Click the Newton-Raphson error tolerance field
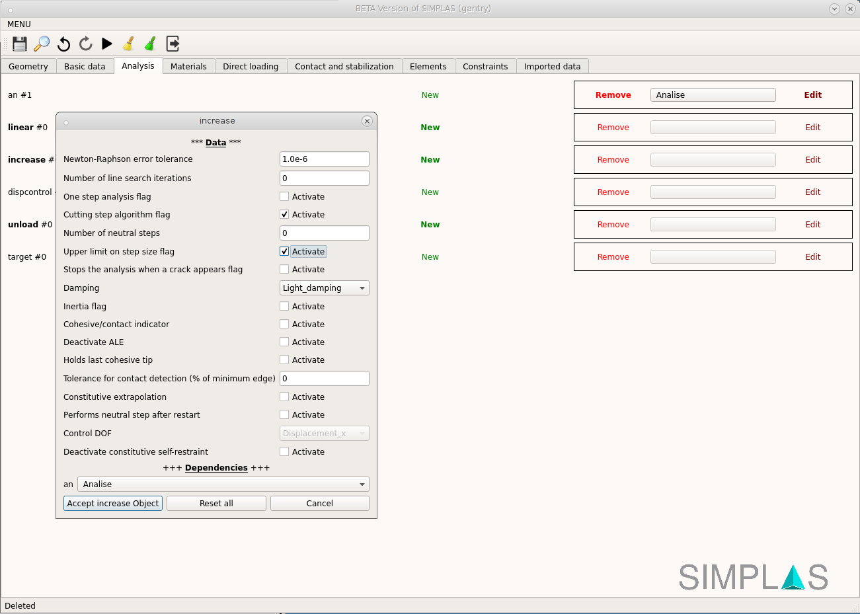The height and width of the screenshot is (614, 860). (x=324, y=159)
